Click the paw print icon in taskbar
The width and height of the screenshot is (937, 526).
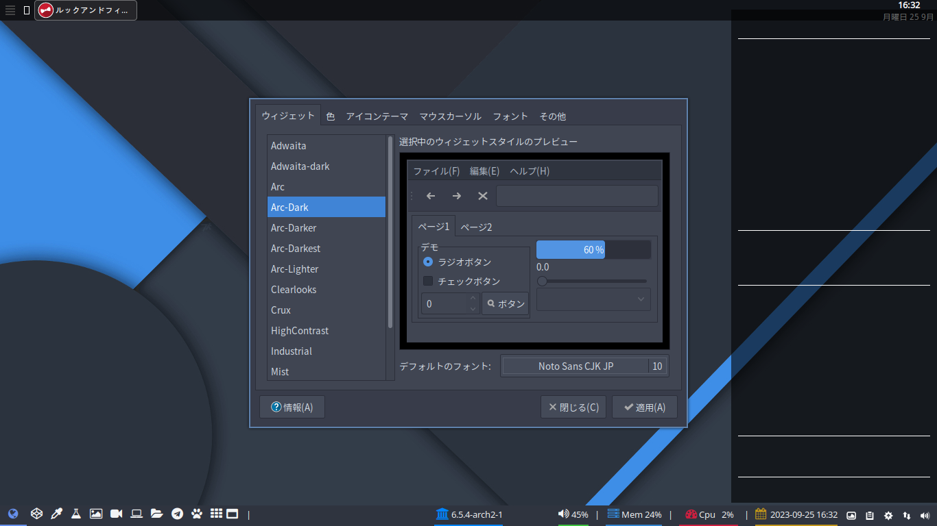[x=197, y=514]
